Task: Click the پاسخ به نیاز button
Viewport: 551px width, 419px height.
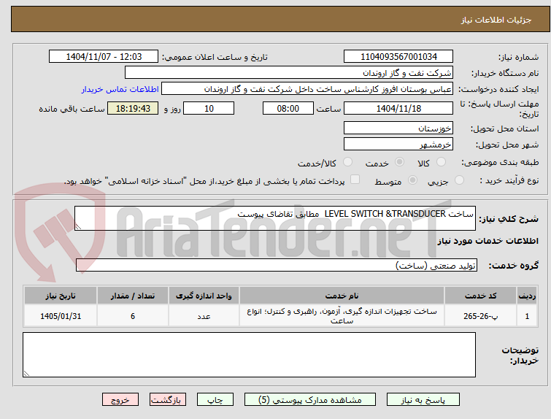Action: 423,400
